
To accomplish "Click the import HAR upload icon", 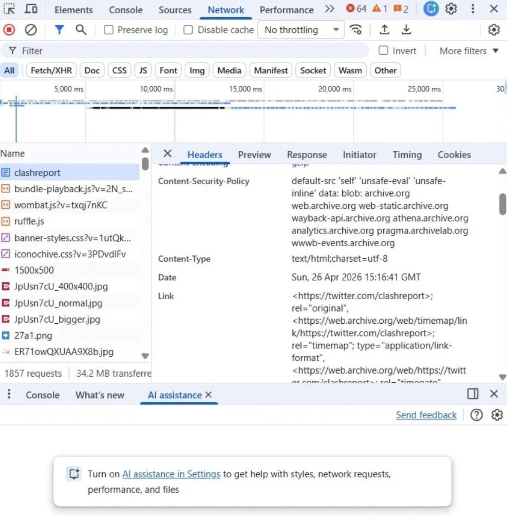I will (384, 30).
